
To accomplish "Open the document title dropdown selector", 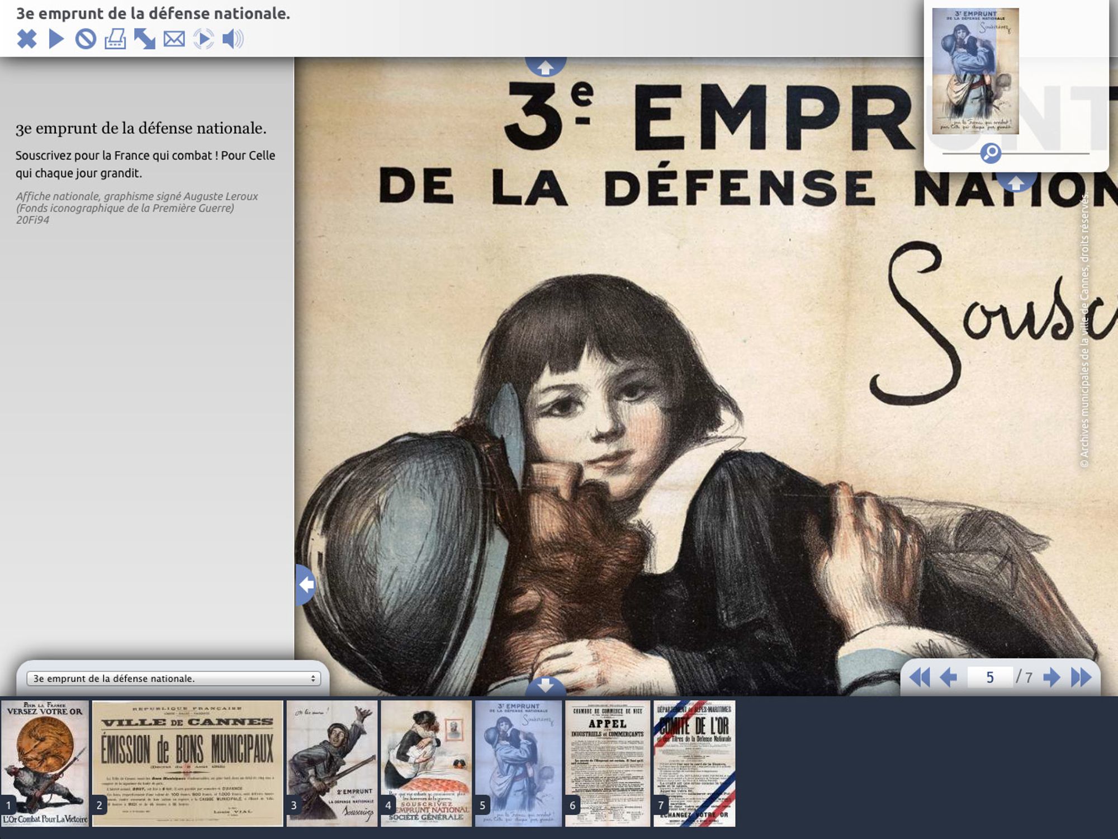I will tap(173, 678).
